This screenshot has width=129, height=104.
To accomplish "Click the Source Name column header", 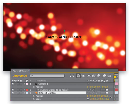I will point(41,81).
